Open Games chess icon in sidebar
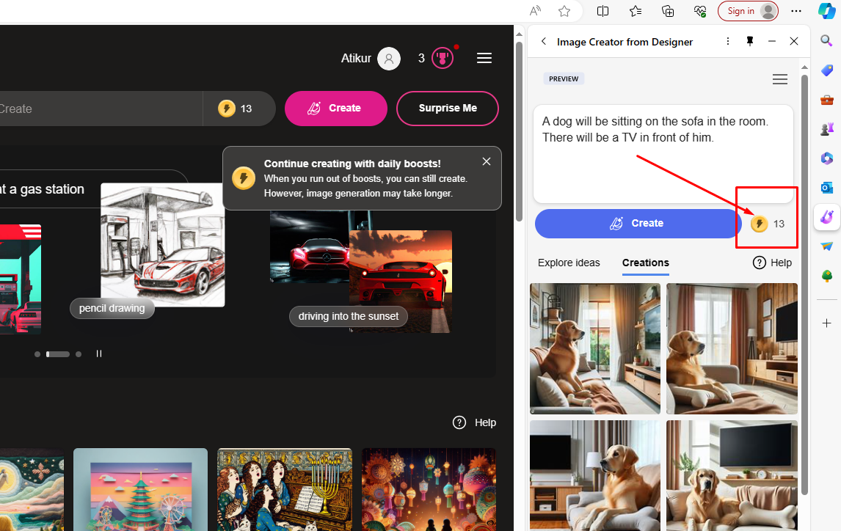This screenshot has height=531, width=841. coord(826,128)
